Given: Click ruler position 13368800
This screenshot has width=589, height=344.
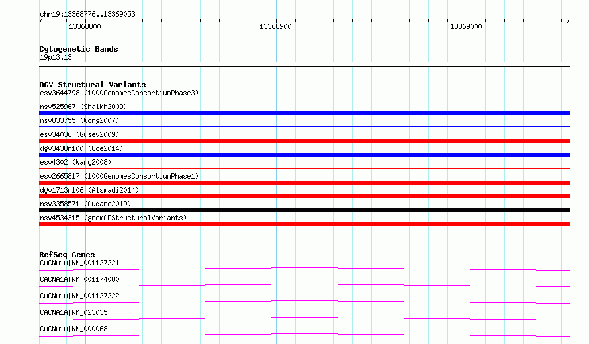Looking at the screenshot, I should 85,26.
